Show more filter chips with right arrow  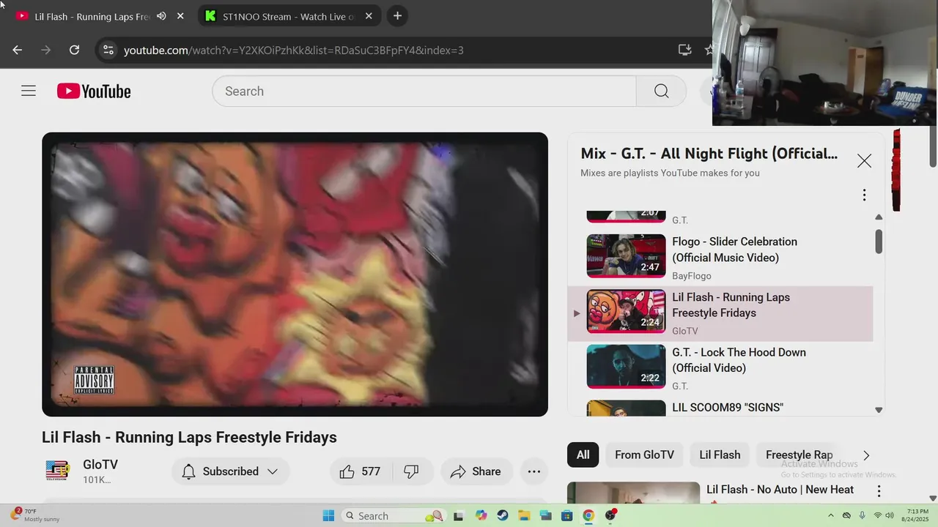click(x=866, y=455)
